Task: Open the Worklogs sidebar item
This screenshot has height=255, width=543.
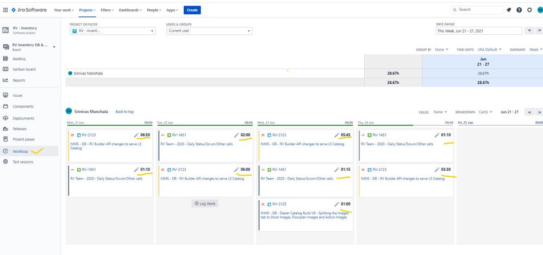Action: click(x=29, y=151)
